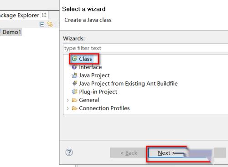
Task: Choose the Java Project icon
Action: (74, 75)
